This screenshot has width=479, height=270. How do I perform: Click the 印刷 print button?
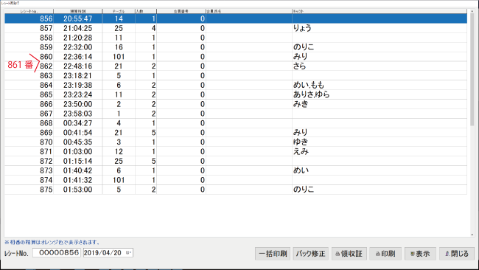pos(385,254)
